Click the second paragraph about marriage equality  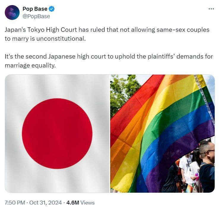109,61
